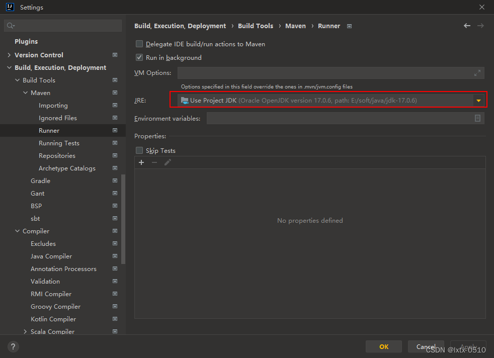
Task: Click the help question mark button
Action: (13, 346)
